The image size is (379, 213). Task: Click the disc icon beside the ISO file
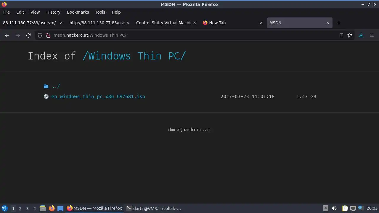point(46,96)
